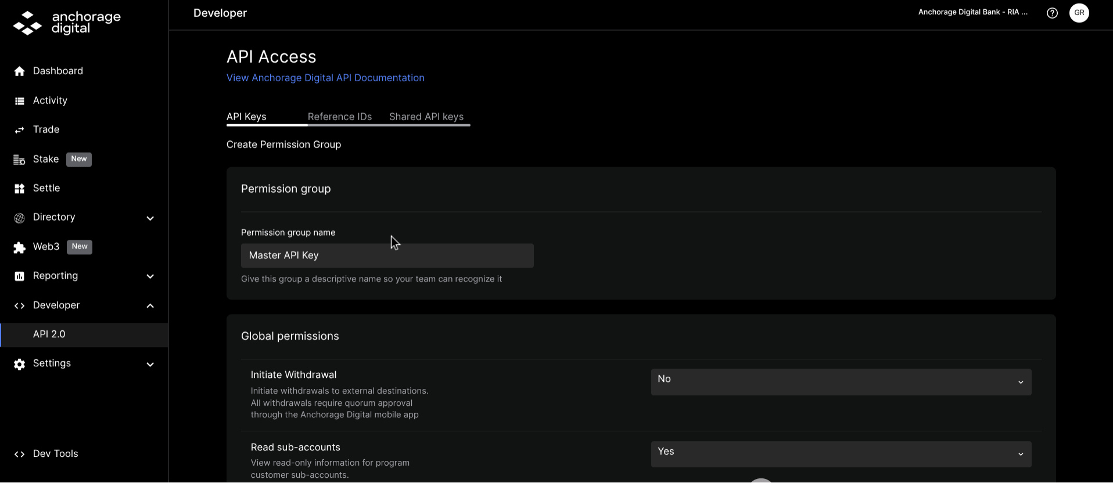1113x483 pixels.
Task: Click the Stake New badge
Action: [x=79, y=159]
